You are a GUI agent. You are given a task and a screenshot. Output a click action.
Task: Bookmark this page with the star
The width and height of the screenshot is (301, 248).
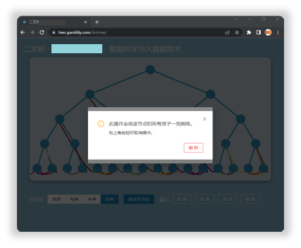pyautogui.click(x=237, y=32)
